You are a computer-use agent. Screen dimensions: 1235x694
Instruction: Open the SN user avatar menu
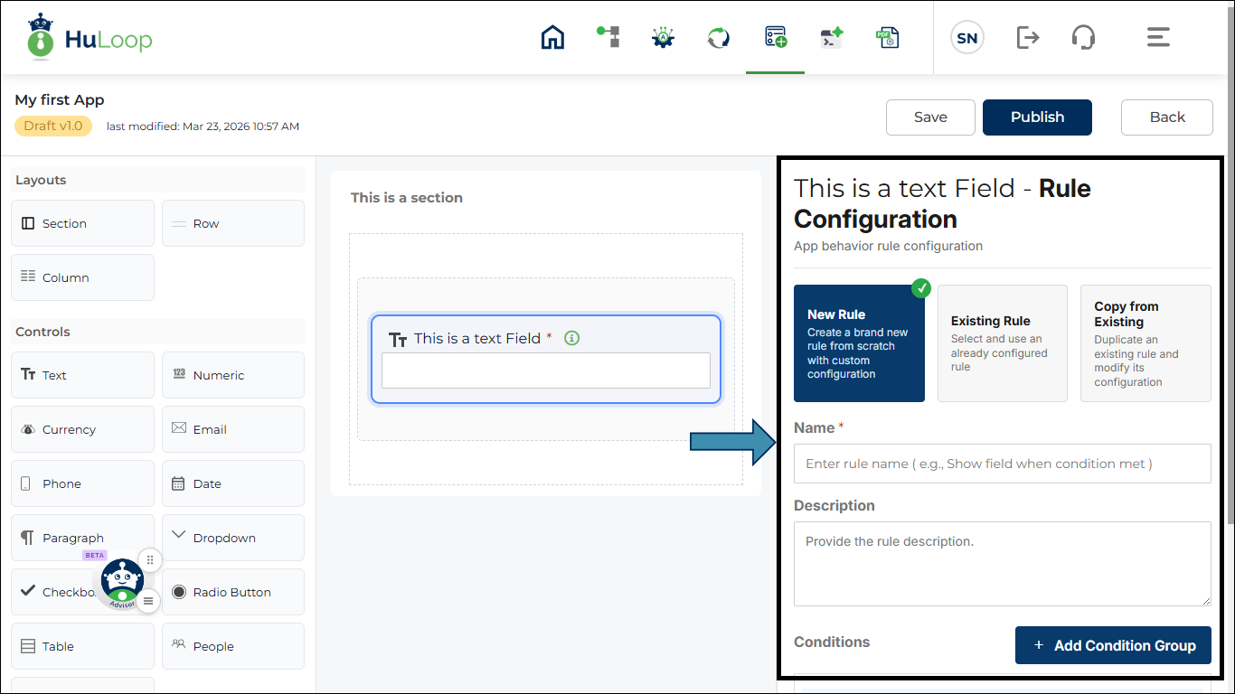(x=966, y=38)
